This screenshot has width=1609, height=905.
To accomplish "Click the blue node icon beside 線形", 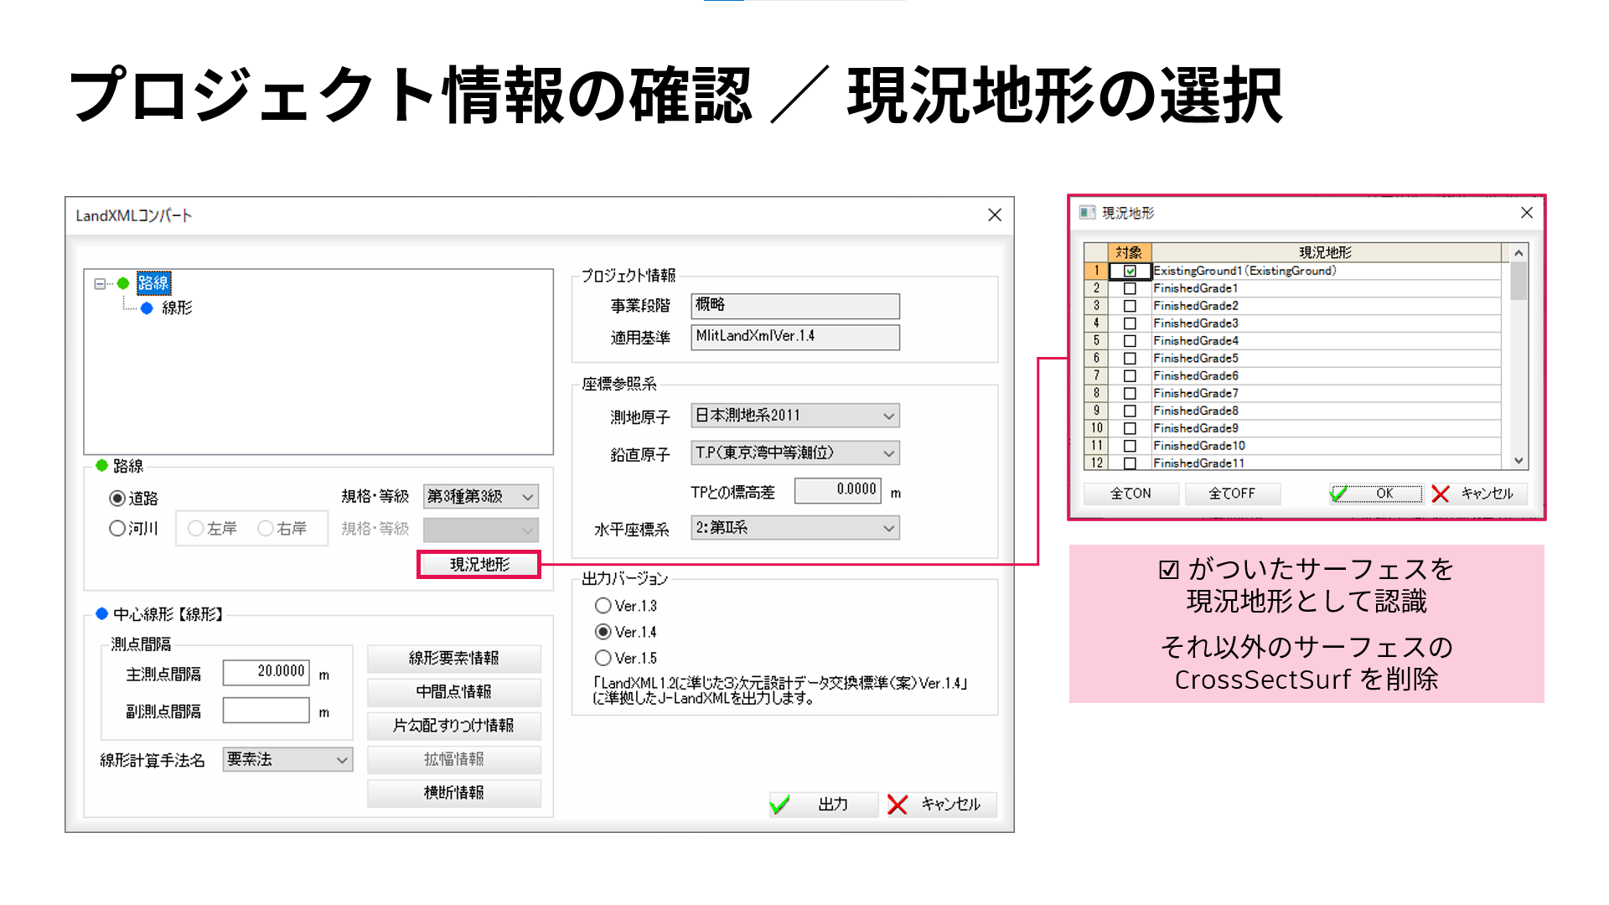I will tap(147, 308).
